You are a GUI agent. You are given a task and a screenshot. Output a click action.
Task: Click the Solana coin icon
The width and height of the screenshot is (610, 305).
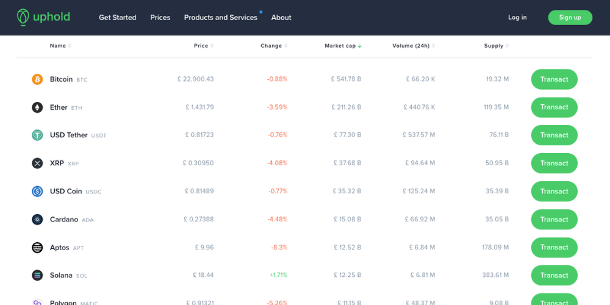37,276
